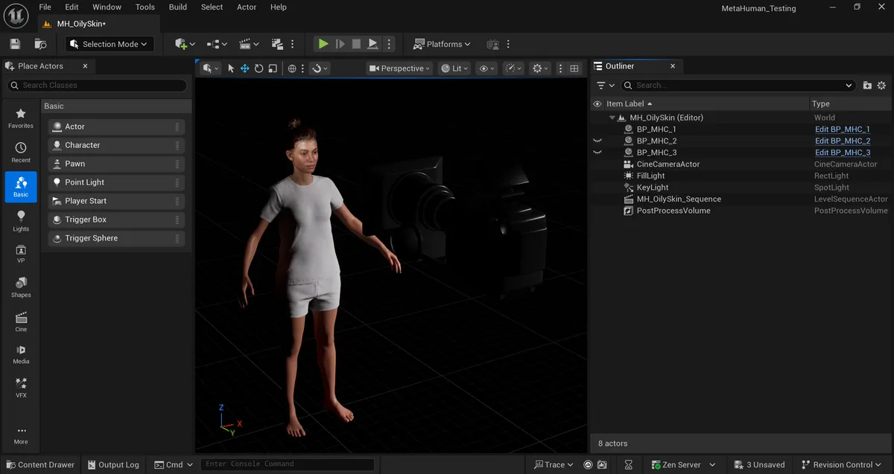Open the VFX category in Place Actors
The width and height of the screenshot is (894, 474).
[21, 388]
